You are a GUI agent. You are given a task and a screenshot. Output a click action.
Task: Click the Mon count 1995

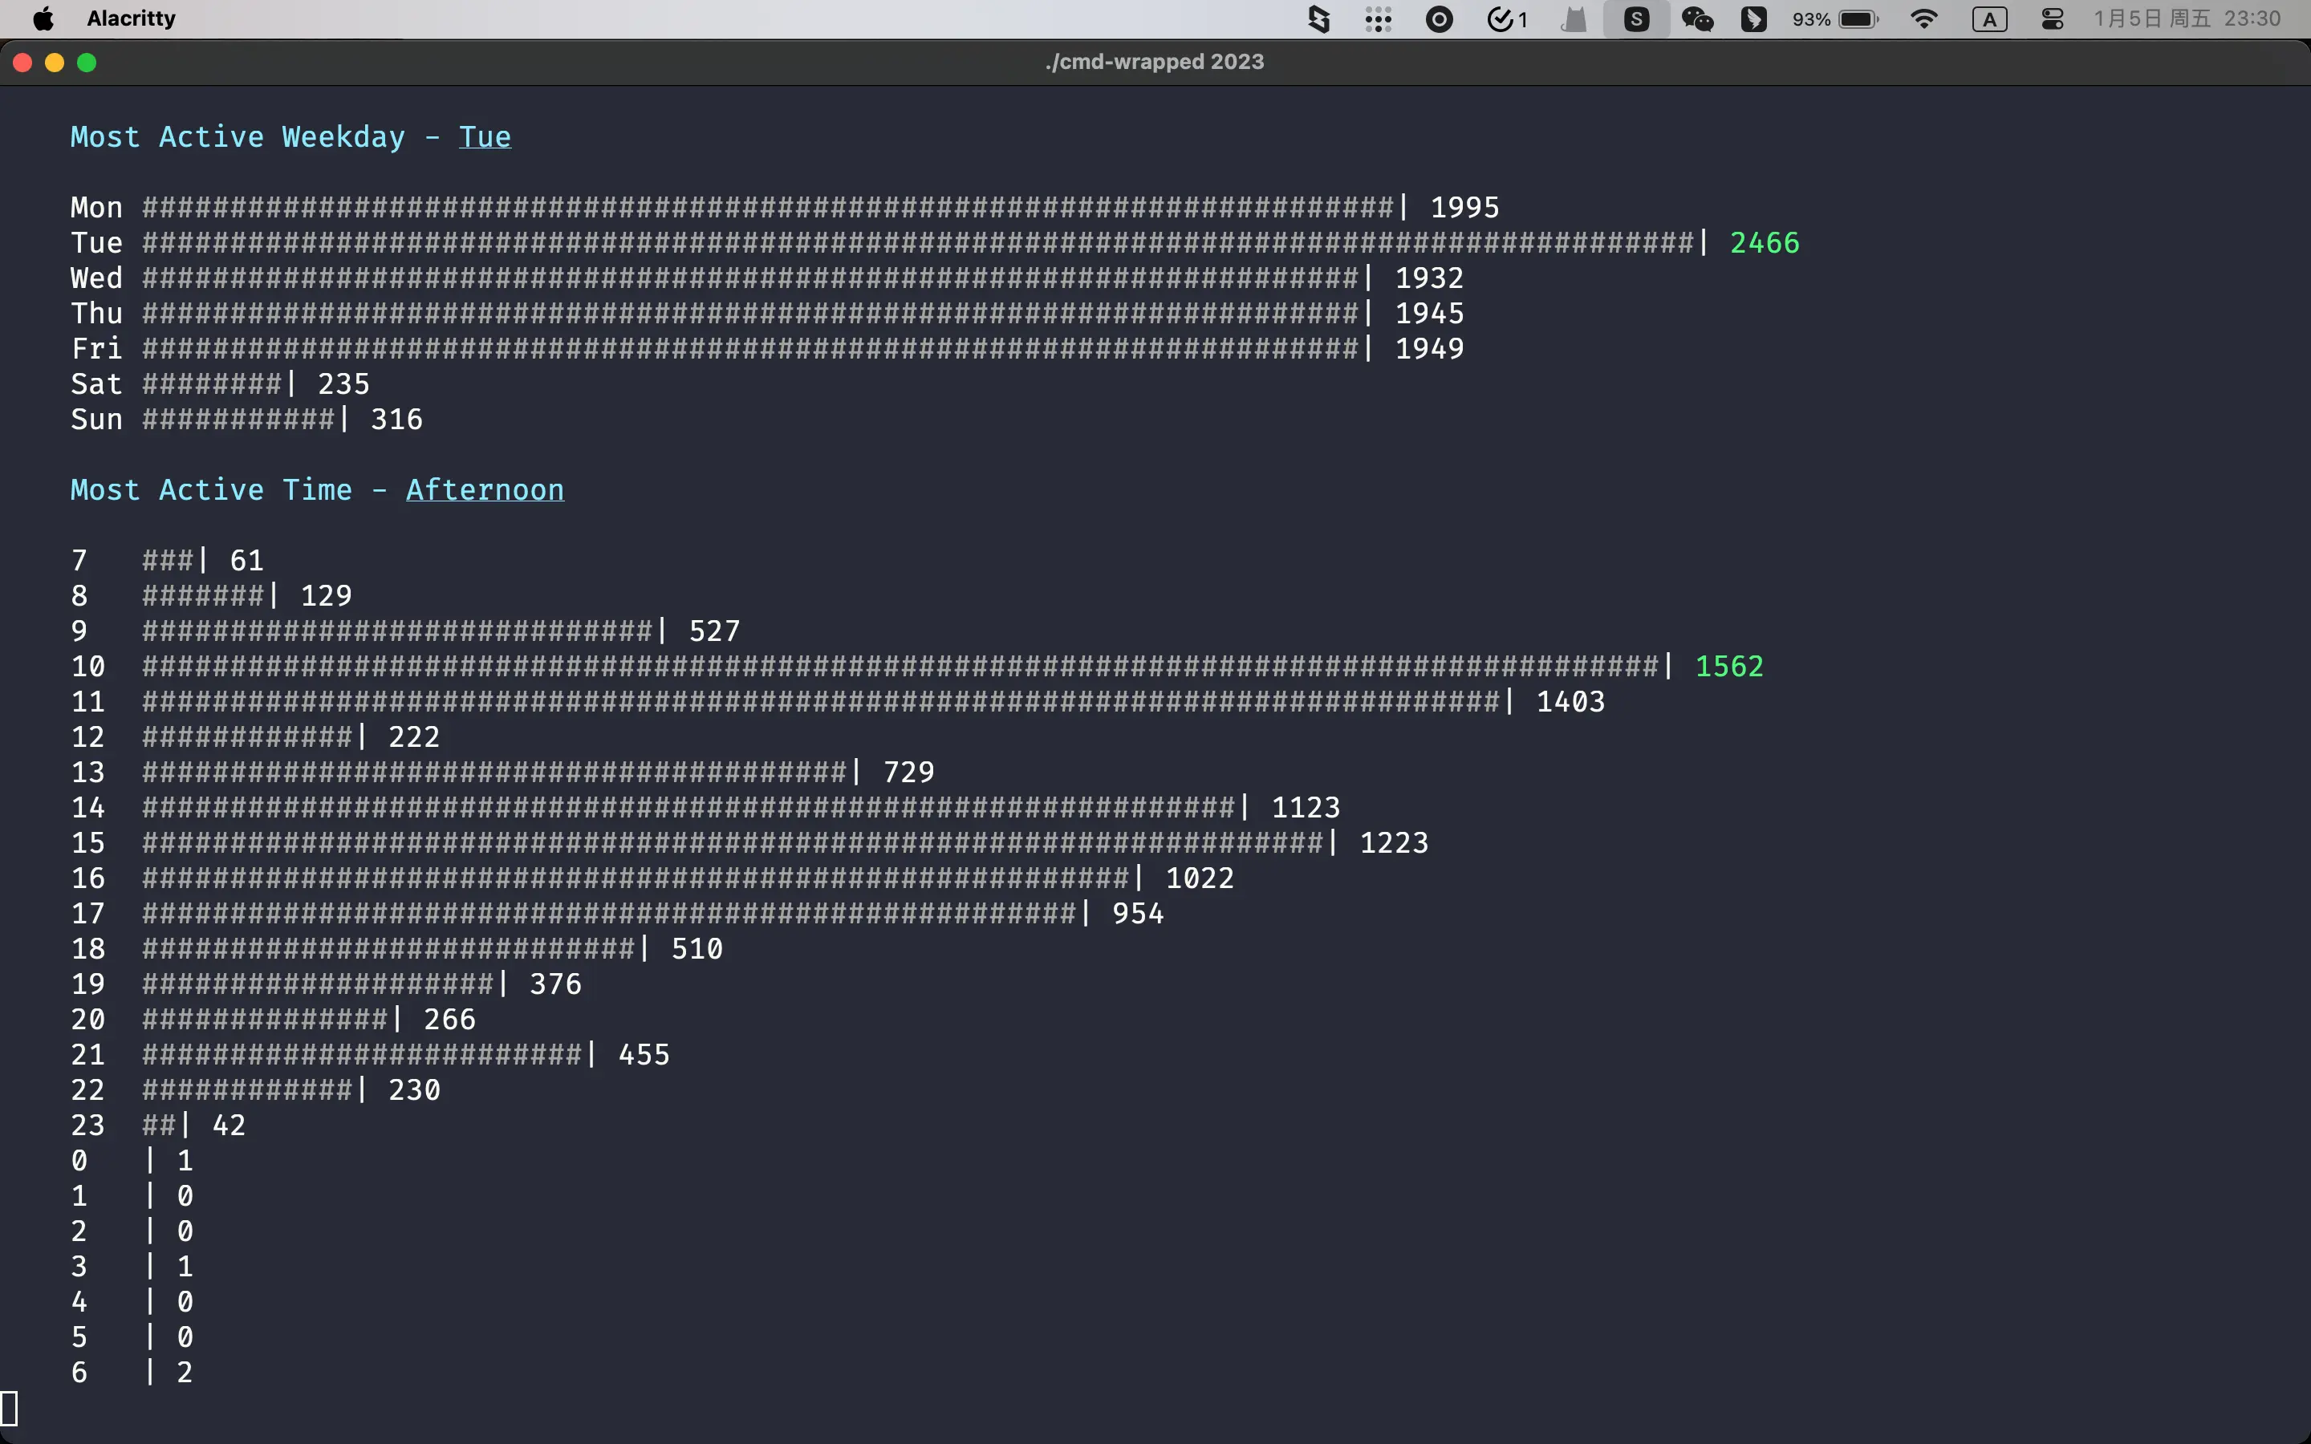1465,207
